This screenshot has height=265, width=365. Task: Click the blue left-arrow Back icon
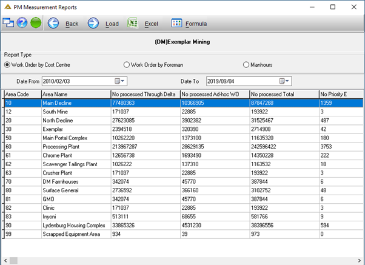[53, 23]
